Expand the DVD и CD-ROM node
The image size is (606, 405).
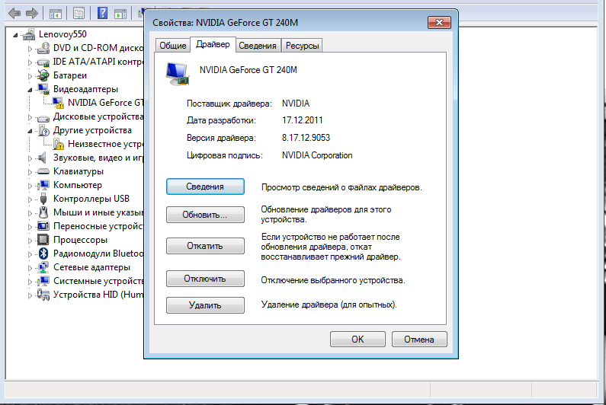click(30, 49)
